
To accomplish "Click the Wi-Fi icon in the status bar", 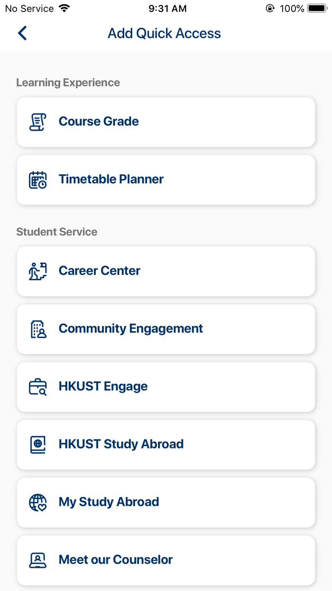I will (64, 8).
